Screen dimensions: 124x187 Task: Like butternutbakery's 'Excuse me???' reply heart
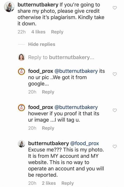[115, 146]
